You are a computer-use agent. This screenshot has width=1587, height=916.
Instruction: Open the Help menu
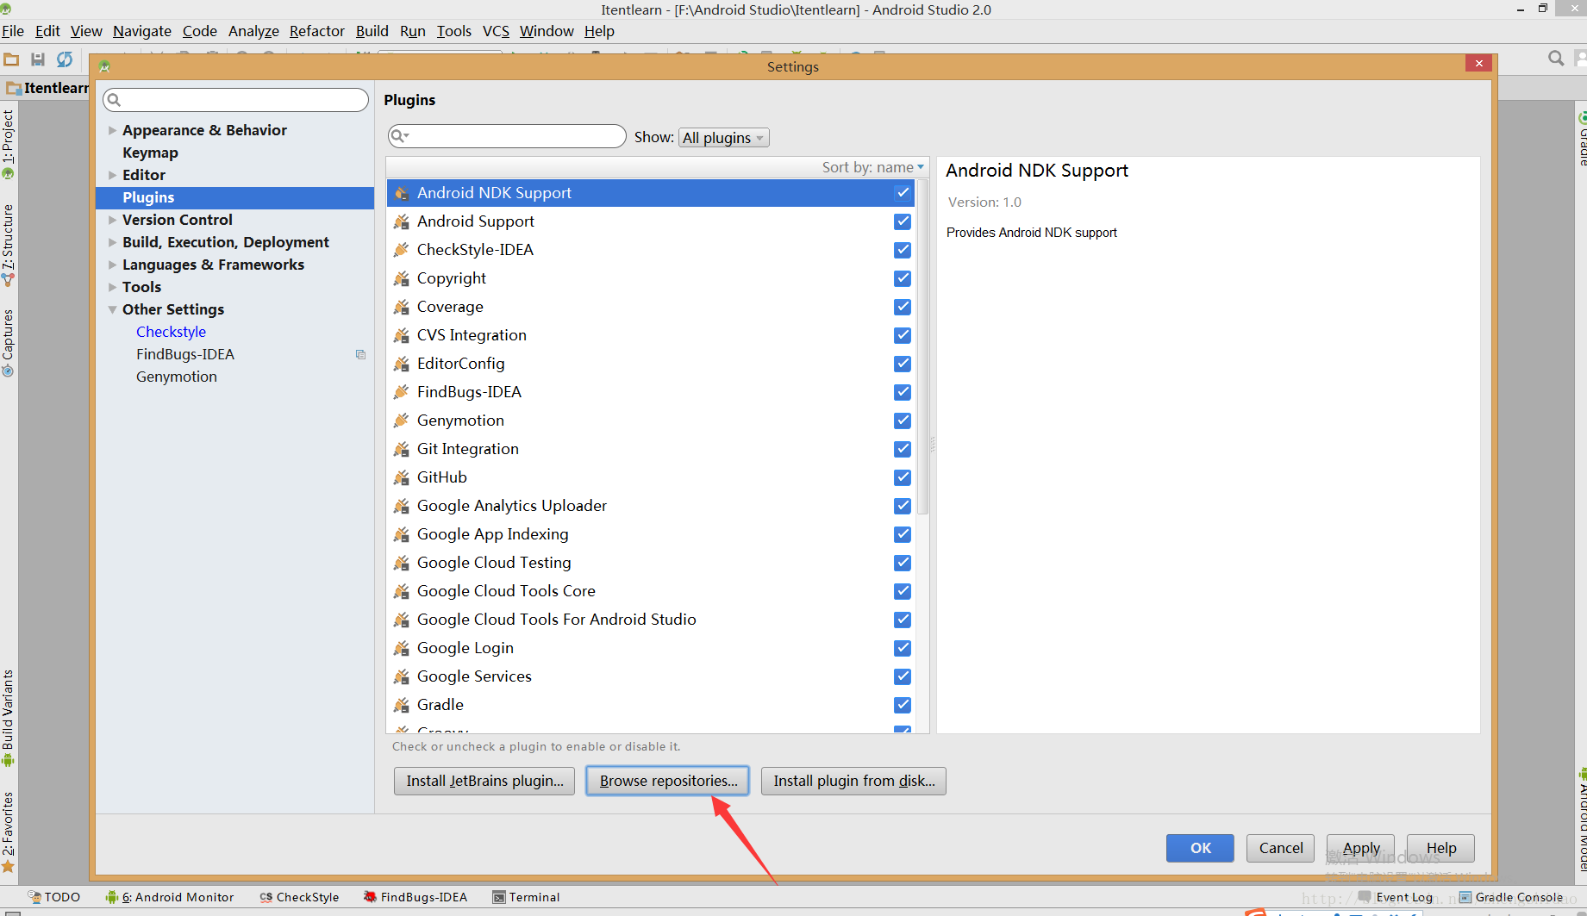599,31
